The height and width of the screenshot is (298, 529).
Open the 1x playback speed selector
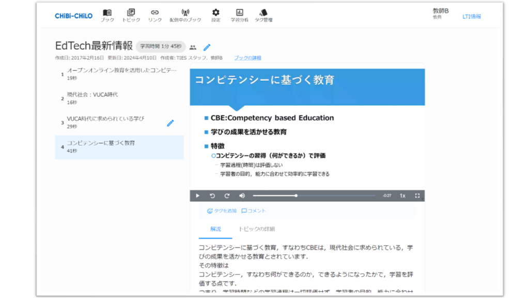pyautogui.click(x=402, y=196)
